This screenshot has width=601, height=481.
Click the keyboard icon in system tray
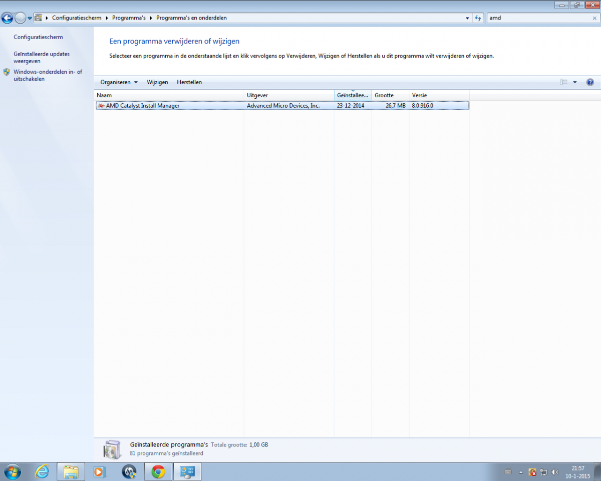[x=508, y=472]
